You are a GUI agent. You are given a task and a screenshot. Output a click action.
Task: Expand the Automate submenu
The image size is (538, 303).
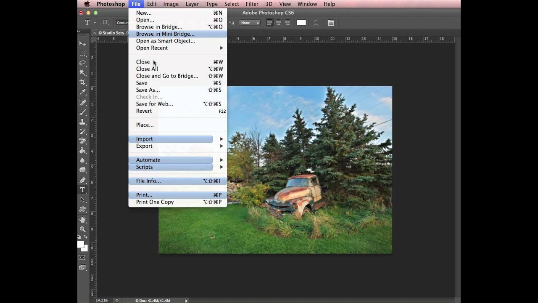pyautogui.click(x=177, y=160)
